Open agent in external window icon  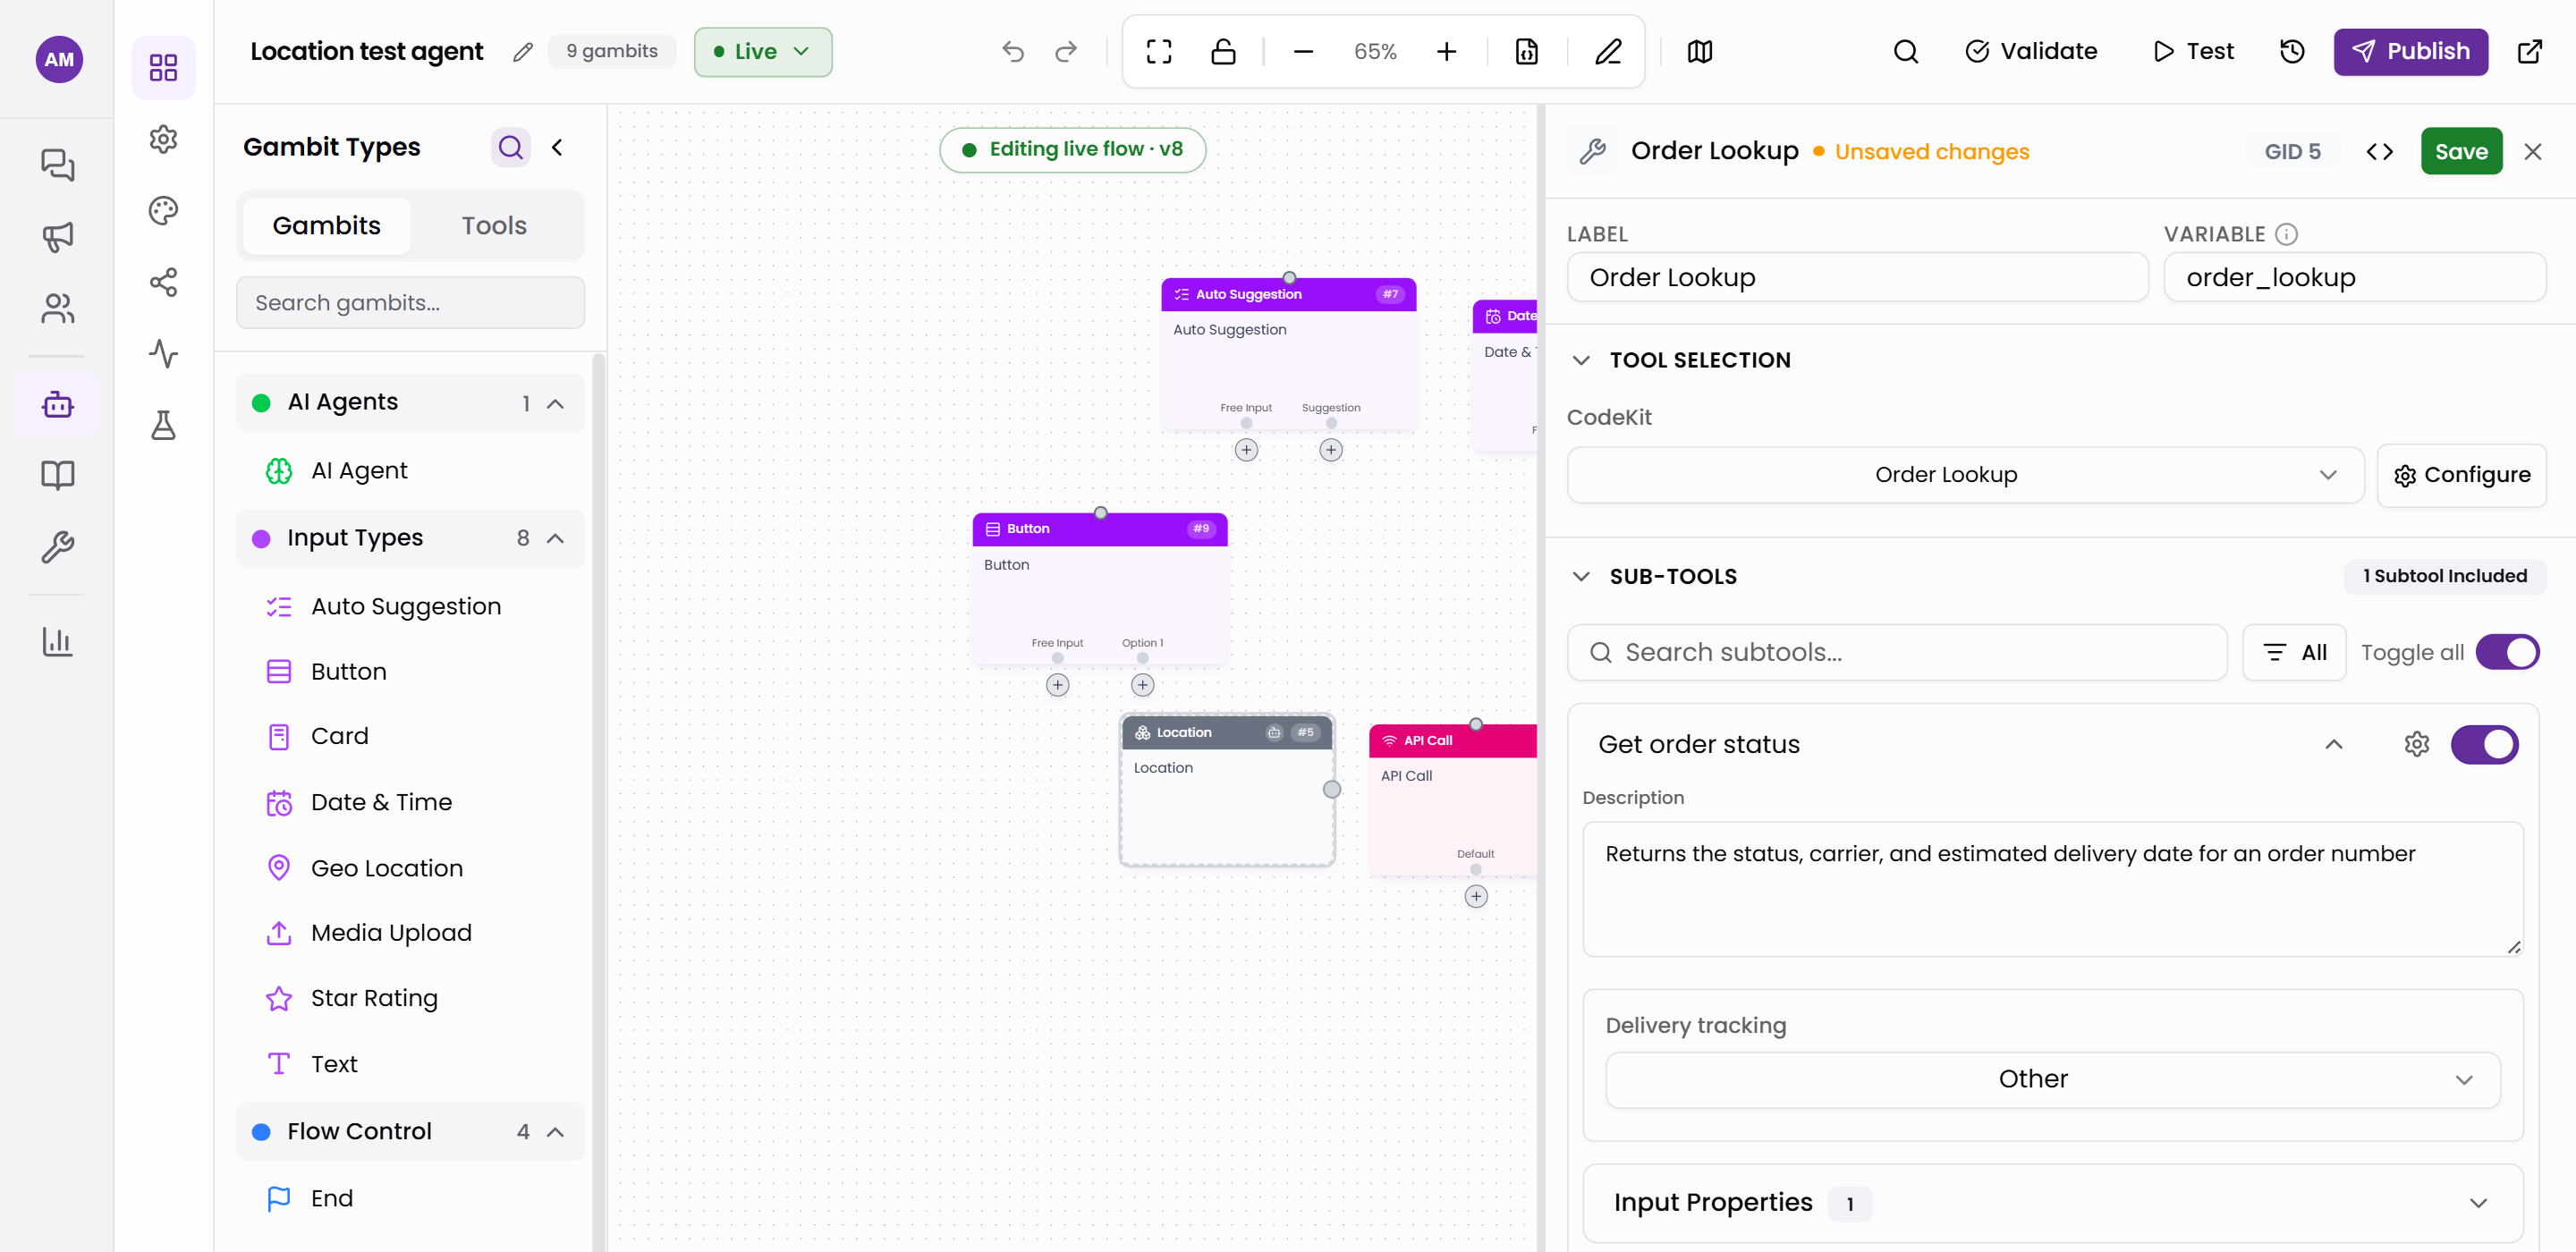[2530, 52]
